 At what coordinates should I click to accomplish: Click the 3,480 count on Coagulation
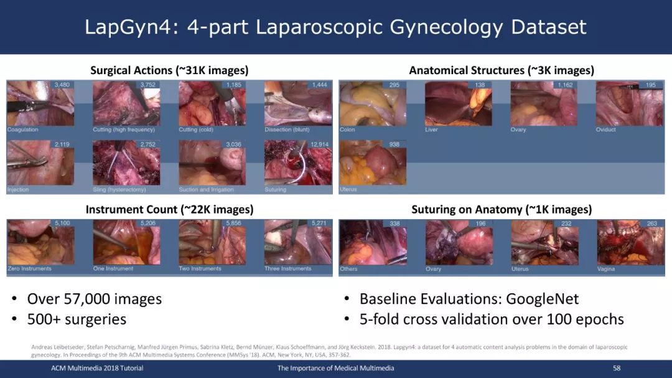[x=62, y=85]
